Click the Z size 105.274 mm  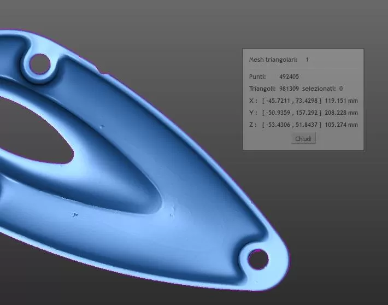(x=341, y=125)
